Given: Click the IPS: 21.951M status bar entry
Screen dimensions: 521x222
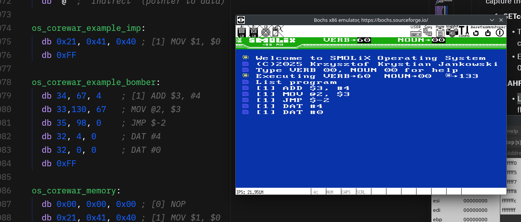Looking at the screenshot, I should 250,192.
